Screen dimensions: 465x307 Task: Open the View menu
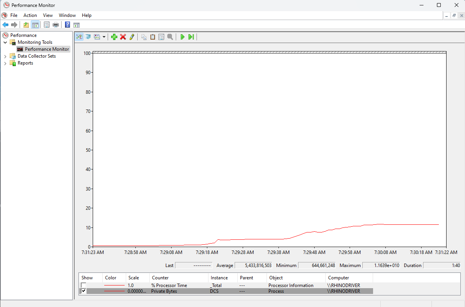tap(48, 15)
